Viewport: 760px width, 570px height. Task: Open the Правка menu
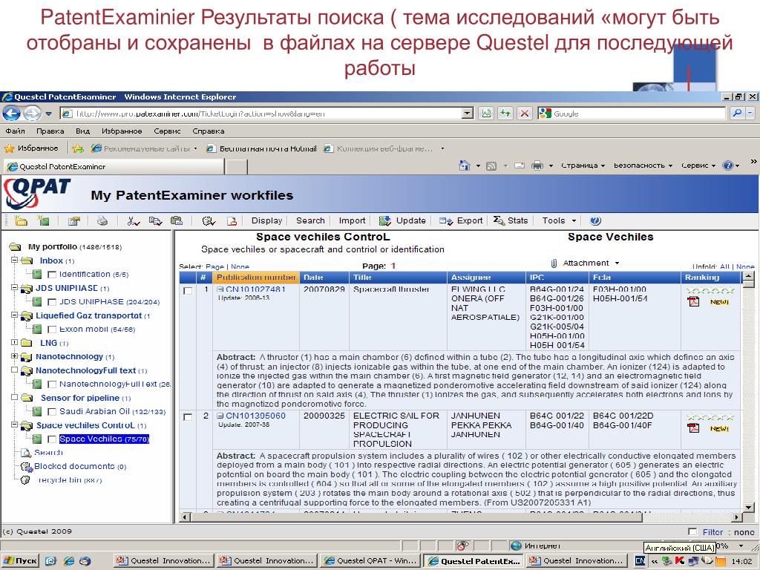(50, 131)
